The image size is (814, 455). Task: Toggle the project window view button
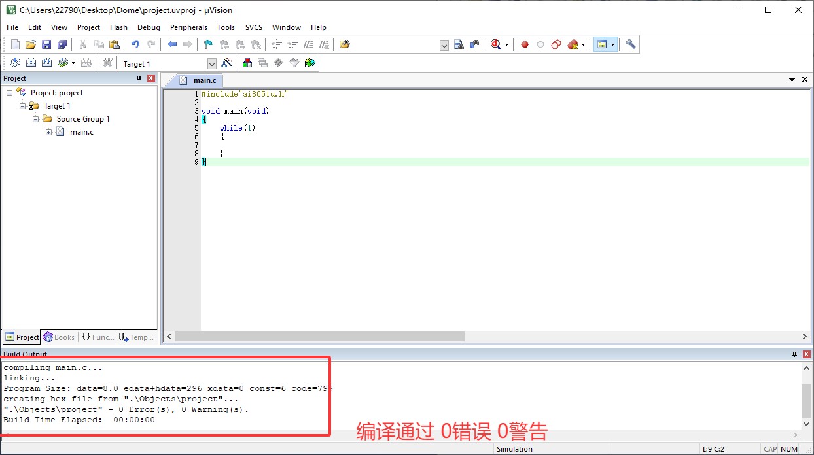pyautogui.click(x=603, y=44)
